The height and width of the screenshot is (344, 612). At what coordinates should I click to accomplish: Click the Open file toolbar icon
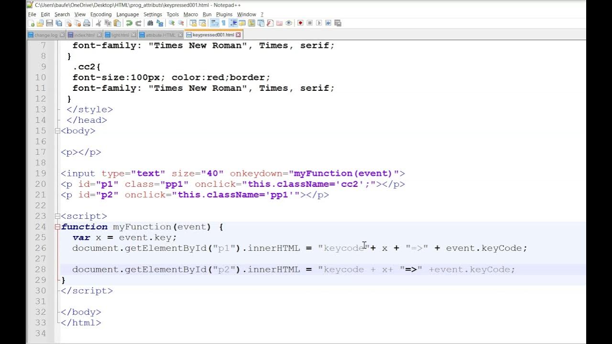click(x=40, y=23)
